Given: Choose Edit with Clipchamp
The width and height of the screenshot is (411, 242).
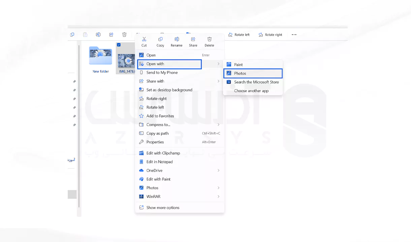Looking at the screenshot, I should (x=180, y=153).
